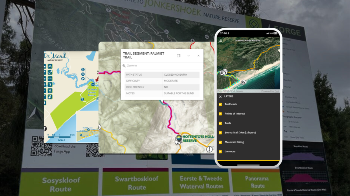Tap the viewpoint marker on the satellite map
This screenshot has width=350, height=196.
[x=243, y=82]
